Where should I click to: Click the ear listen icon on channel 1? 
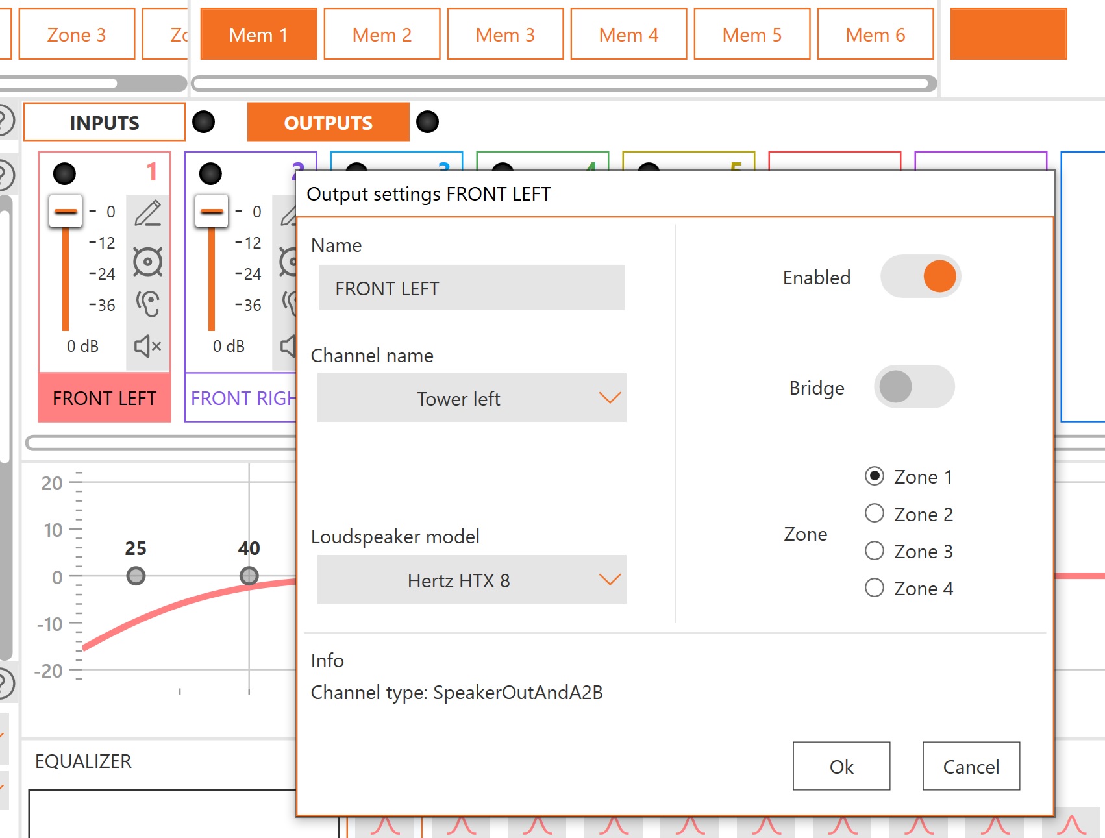147,303
